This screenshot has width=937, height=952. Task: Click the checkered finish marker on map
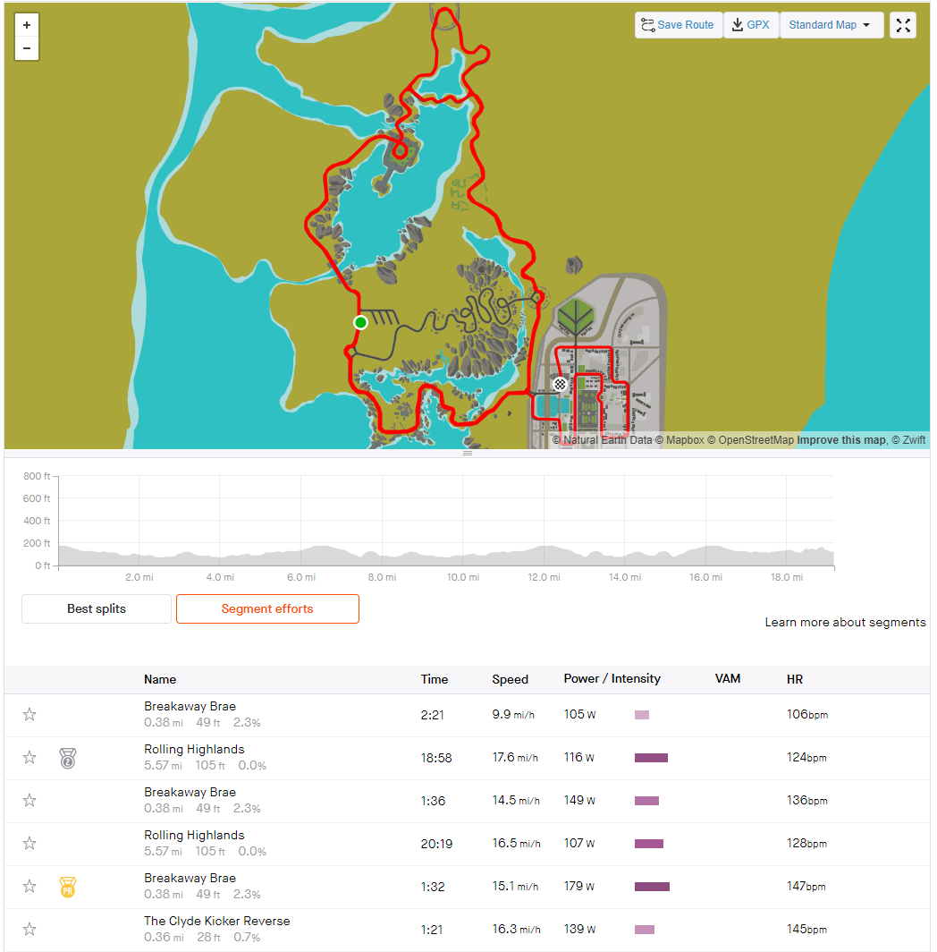pyautogui.click(x=560, y=384)
